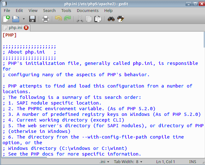Click the window resize grip corner
Screen dimensions: 205x165
[x=203, y=162]
